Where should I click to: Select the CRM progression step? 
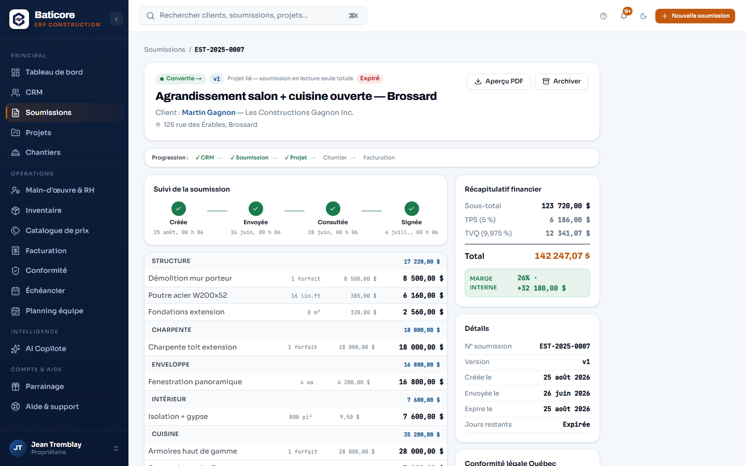205,157
